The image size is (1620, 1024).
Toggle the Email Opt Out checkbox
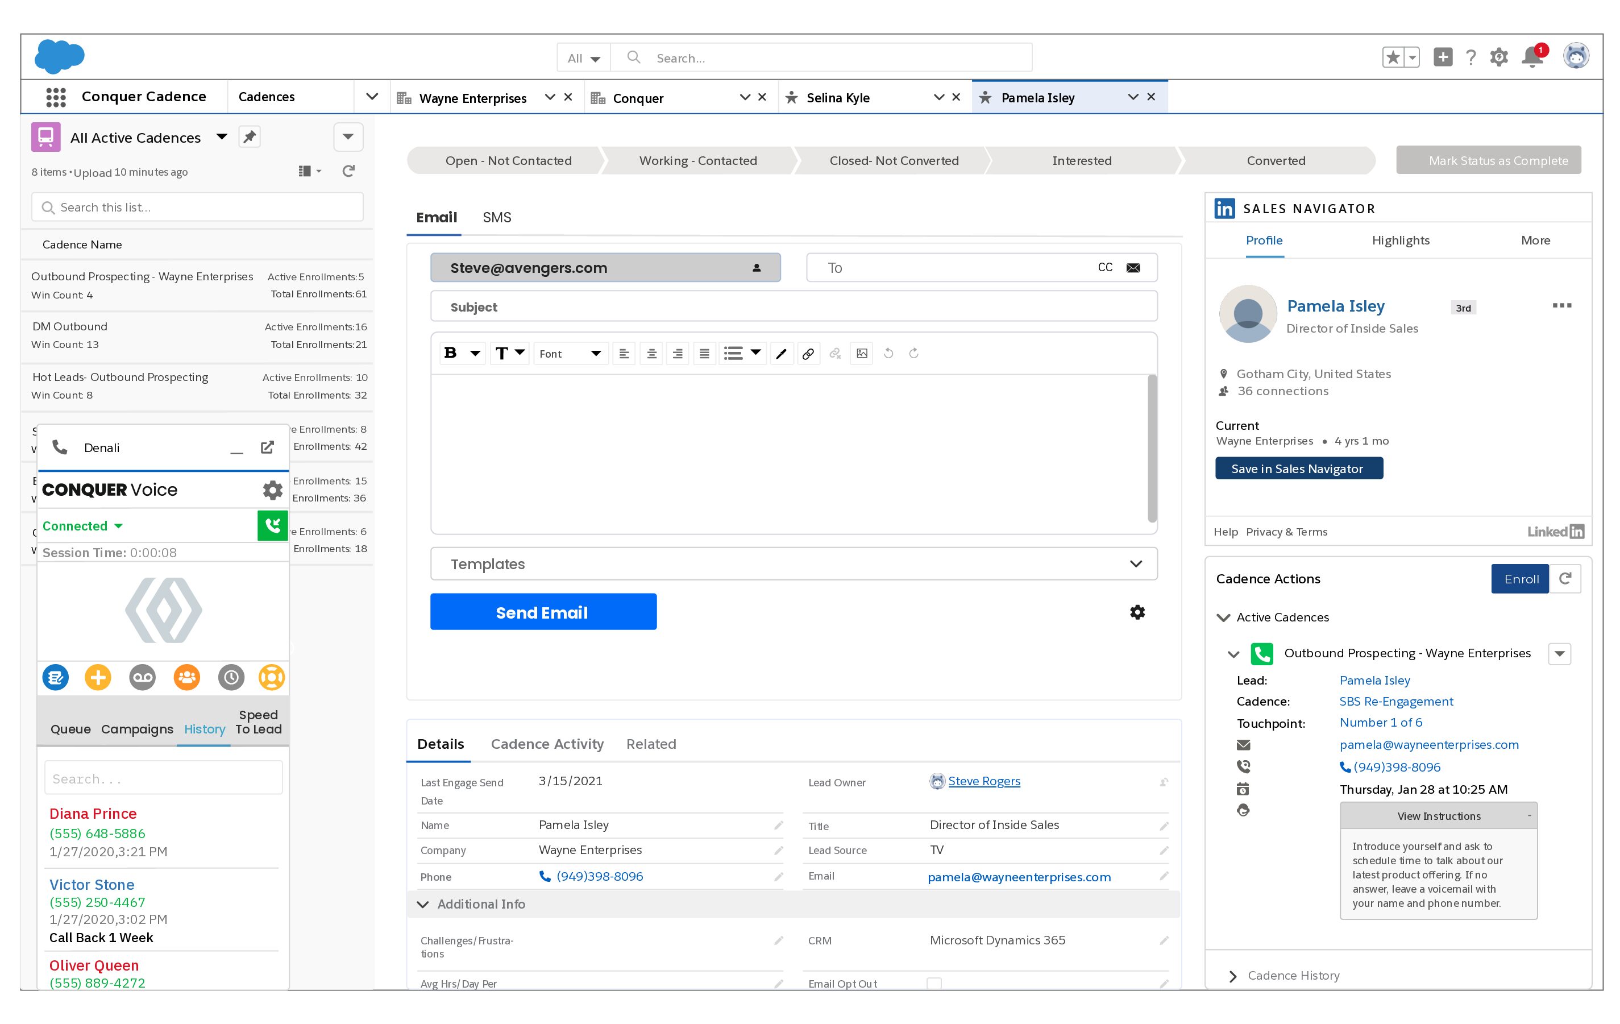tap(934, 983)
